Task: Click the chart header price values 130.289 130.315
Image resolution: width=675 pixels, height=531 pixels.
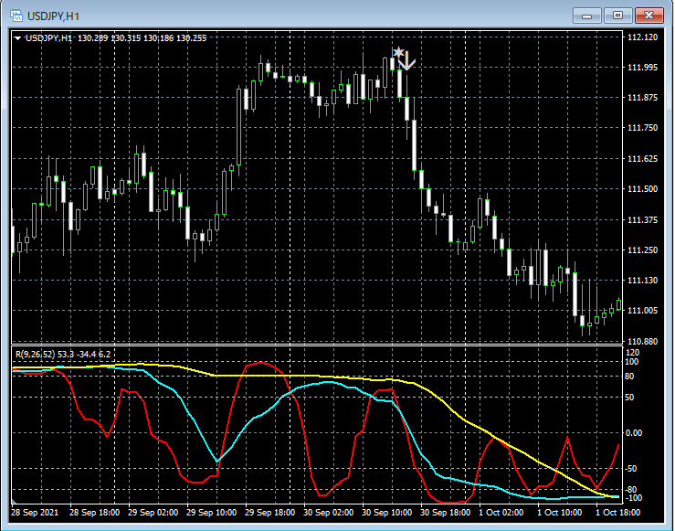Action: [110, 38]
